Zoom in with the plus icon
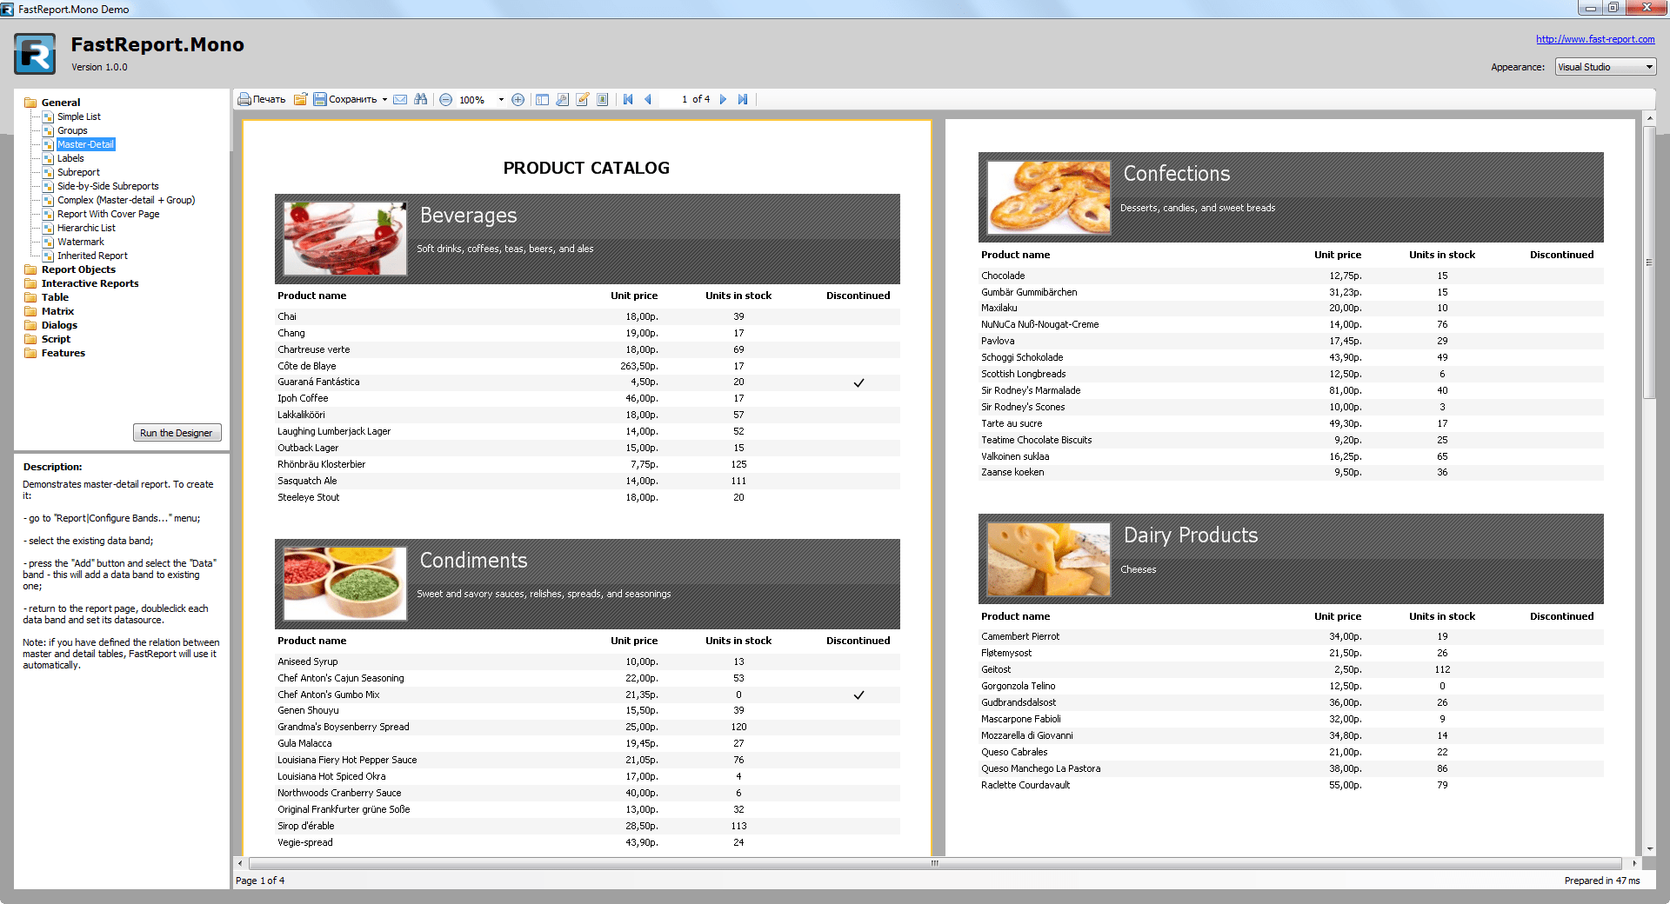 click(x=518, y=99)
